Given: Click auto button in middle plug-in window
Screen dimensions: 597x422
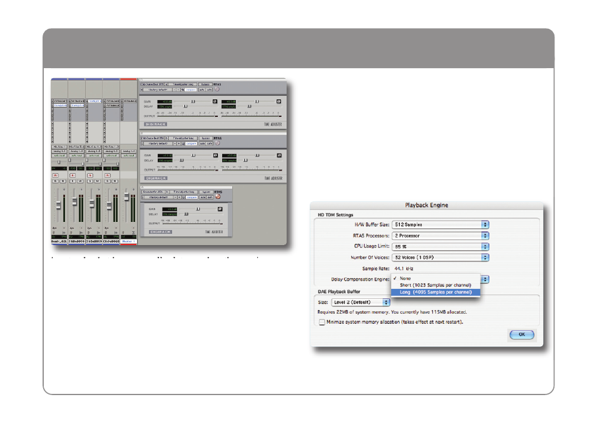Looking at the screenshot, I should pyautogui.click(x=202, y=143).
